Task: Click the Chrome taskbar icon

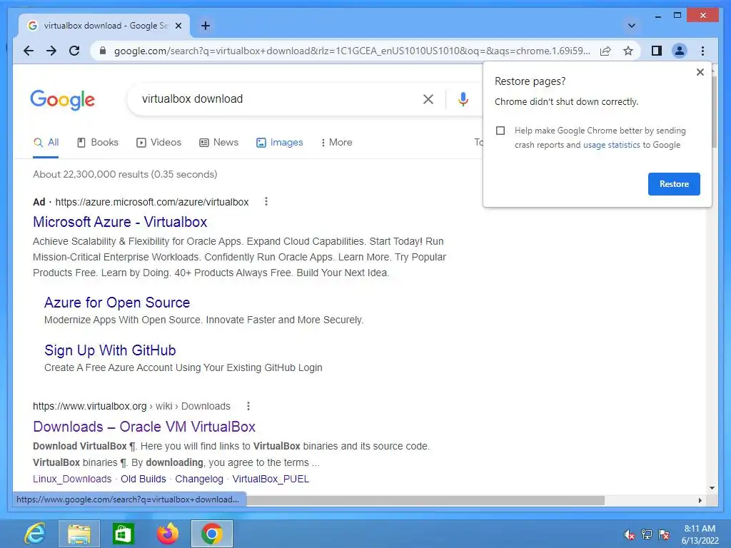Action: coord(211,534)
